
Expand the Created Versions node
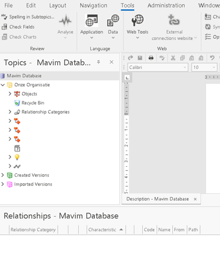pyautogui.click(x=3, y=175)
